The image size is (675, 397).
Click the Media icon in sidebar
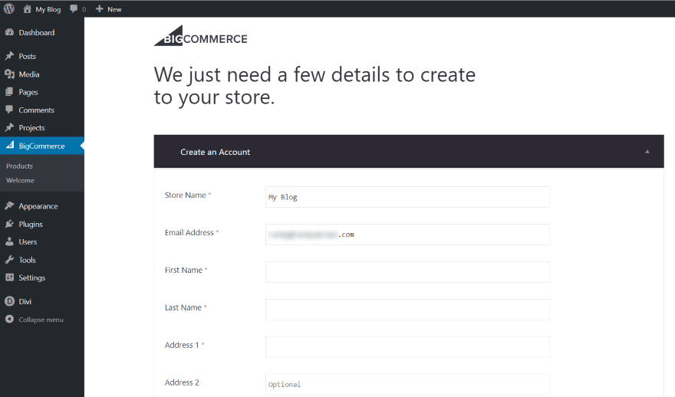click(x=9, y=74)
